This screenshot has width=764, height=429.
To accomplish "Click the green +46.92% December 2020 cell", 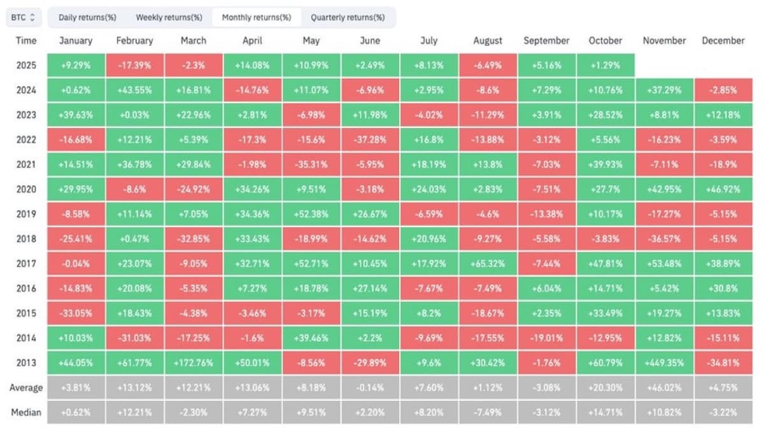I will coord(723,189).
